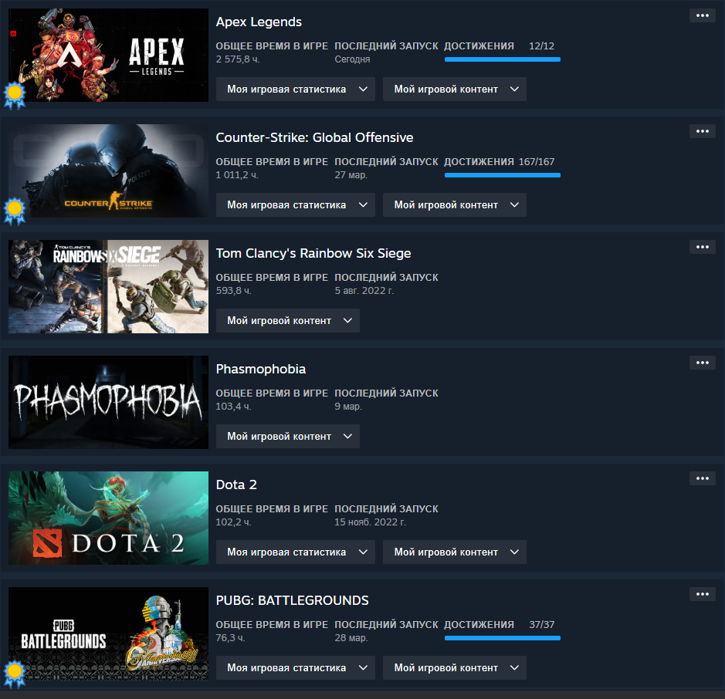The height and width of the screenshot is (699, 725).
Task: Click the '76,3 ч.' playtime value
Action: tap(230, 638)
